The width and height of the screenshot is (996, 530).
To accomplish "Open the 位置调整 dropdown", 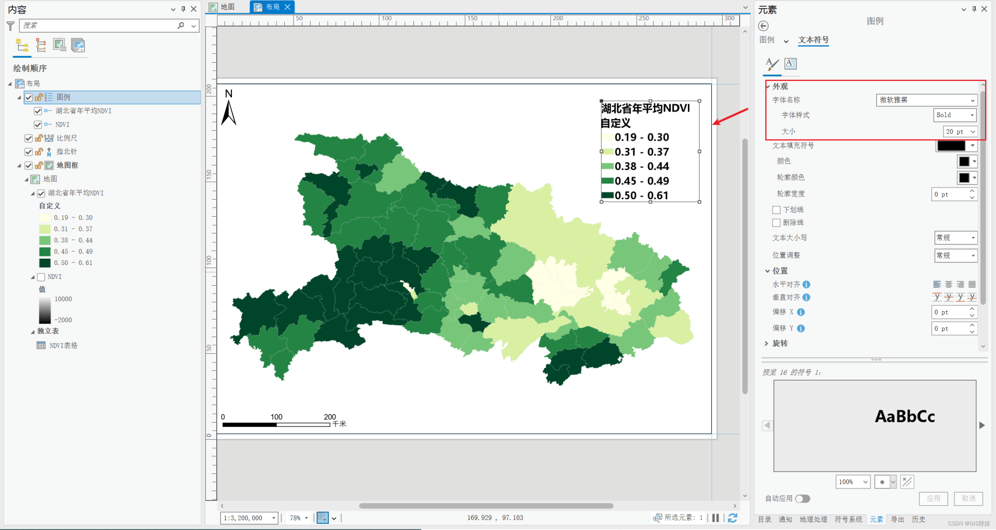I will point(956,256).
